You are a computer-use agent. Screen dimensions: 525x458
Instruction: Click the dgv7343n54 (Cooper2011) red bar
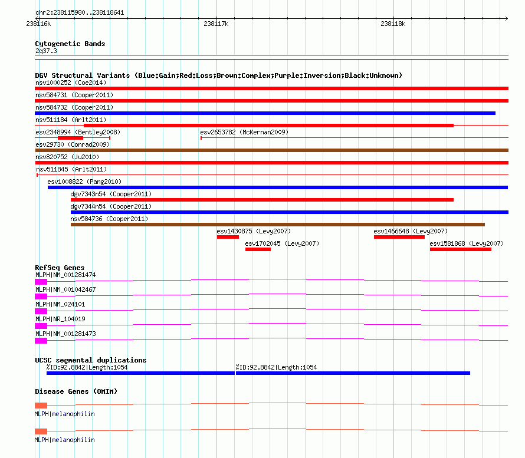click(x=262, y=200)
